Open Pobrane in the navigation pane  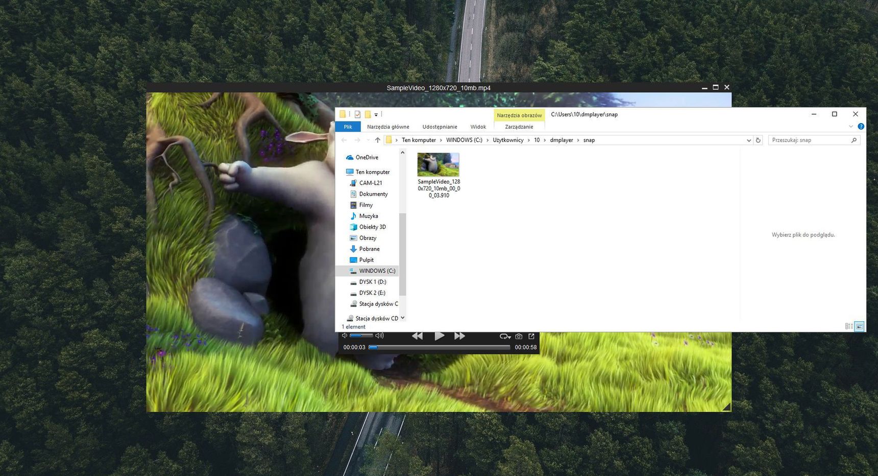[x=365, y=249]
